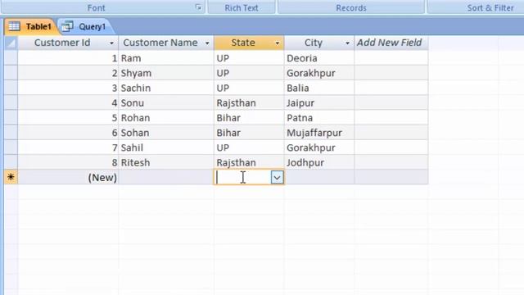Click the city cell 'Jodhpur'

click(x=319, y=162)
